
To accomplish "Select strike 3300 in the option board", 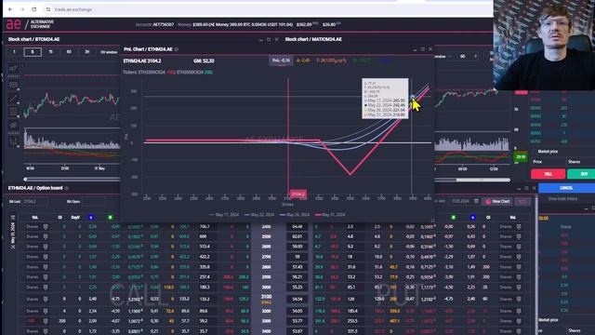I will click(x=267, y=321).
